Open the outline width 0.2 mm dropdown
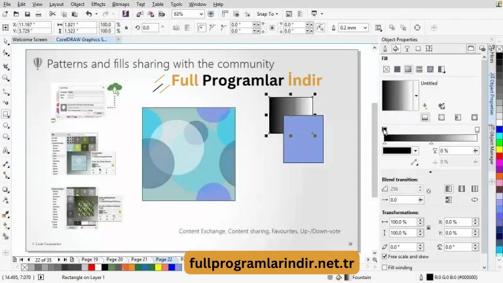503x283 pixels. tap(365, 28)
